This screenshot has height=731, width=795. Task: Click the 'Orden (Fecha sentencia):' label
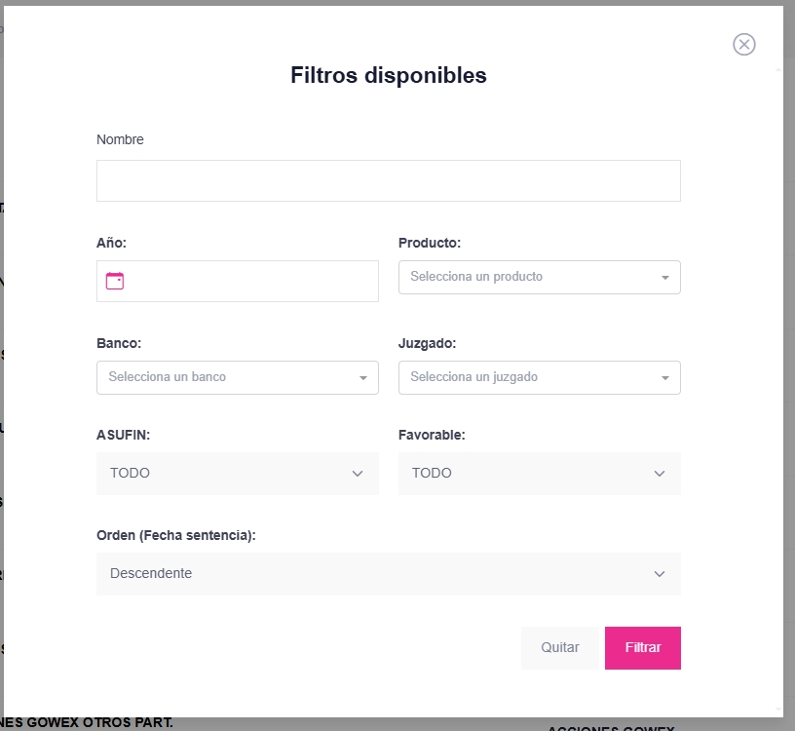coord(176,535)
